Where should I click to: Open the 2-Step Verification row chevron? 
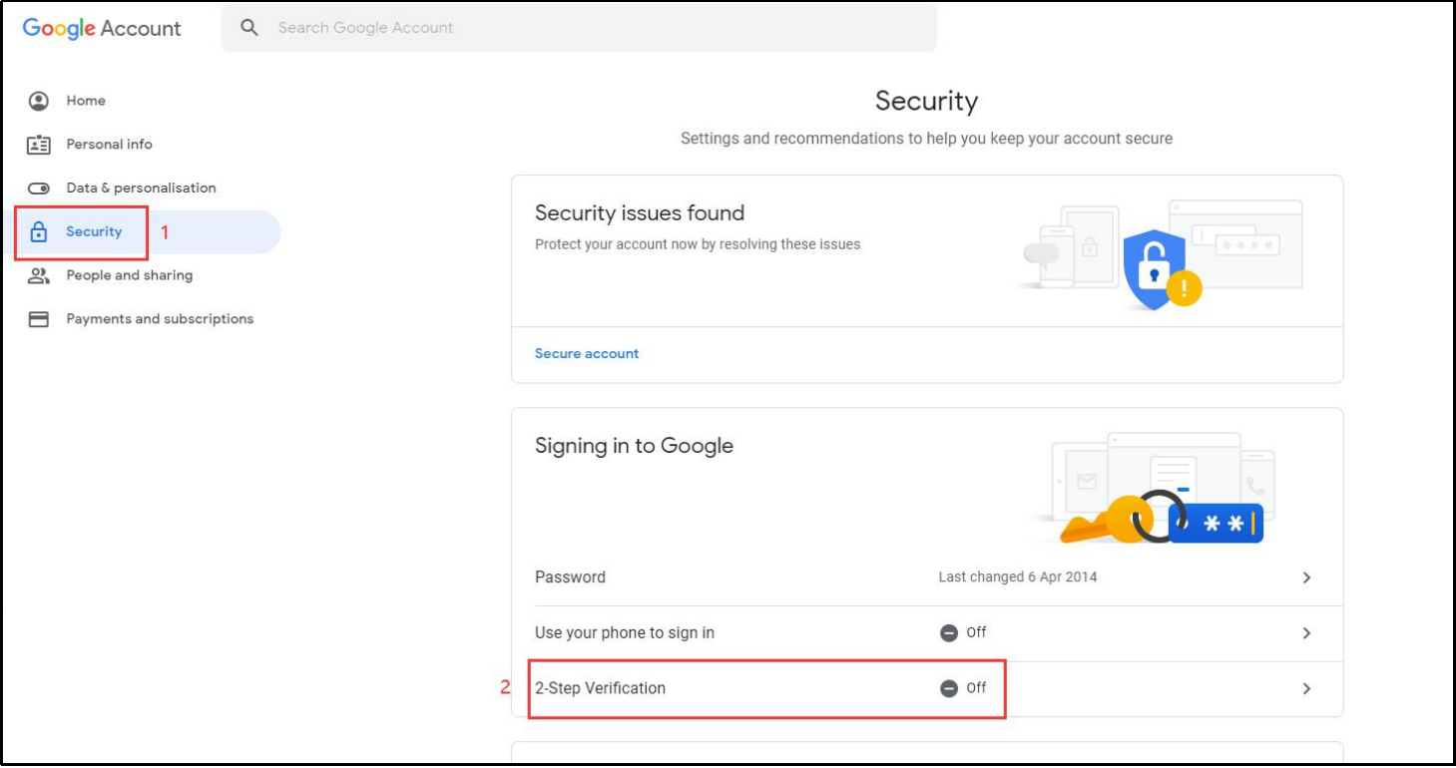[x=1306, y=688]
